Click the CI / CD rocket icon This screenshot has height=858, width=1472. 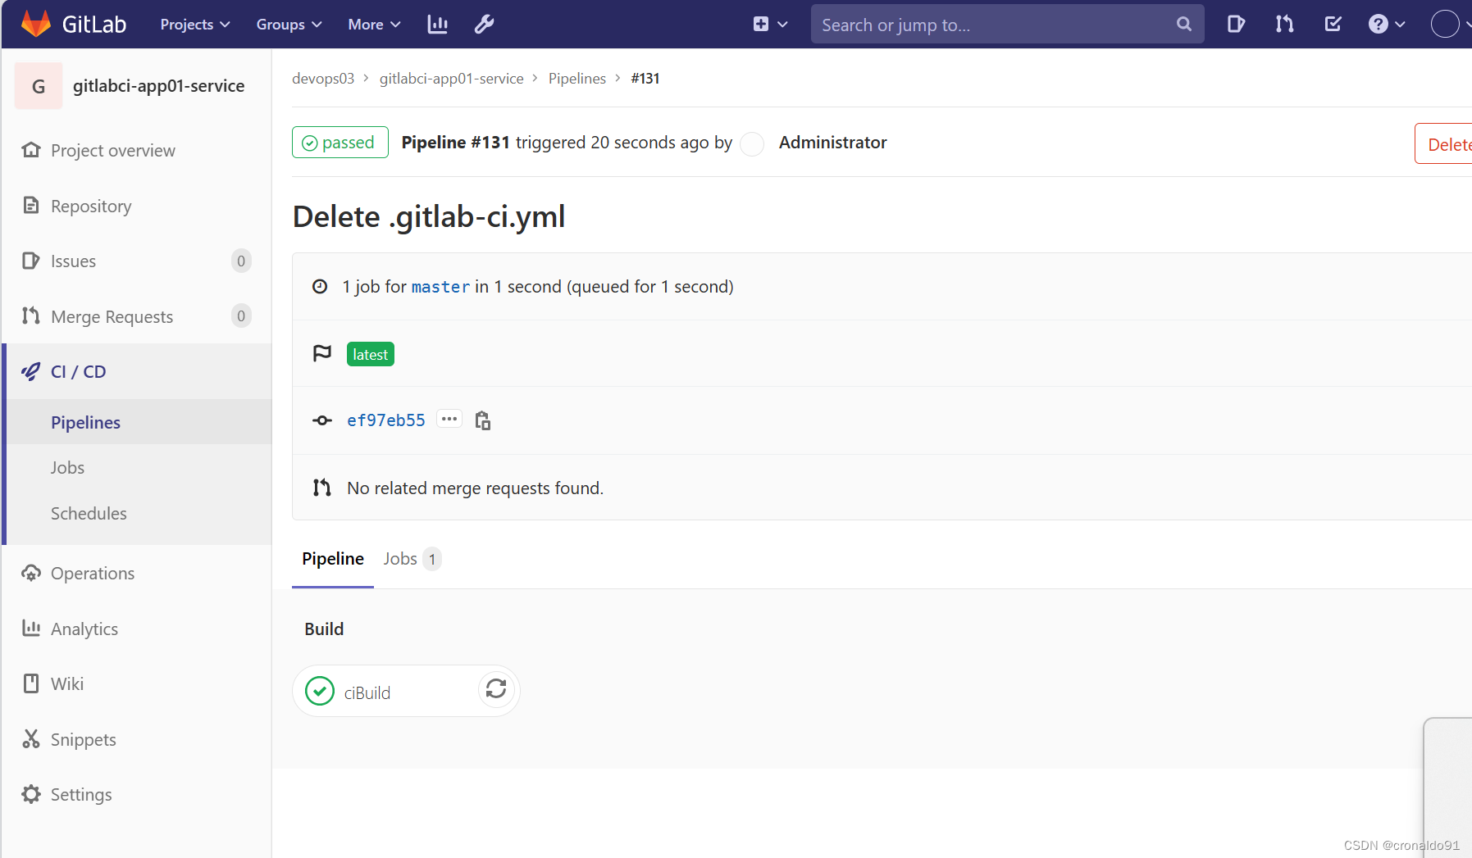(x=30, y=371)
